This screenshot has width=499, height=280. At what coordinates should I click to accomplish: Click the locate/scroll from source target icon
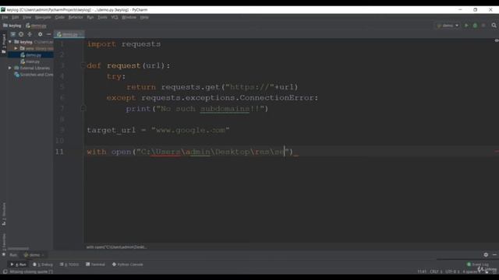pyautogui.click(x=21, y=34)
